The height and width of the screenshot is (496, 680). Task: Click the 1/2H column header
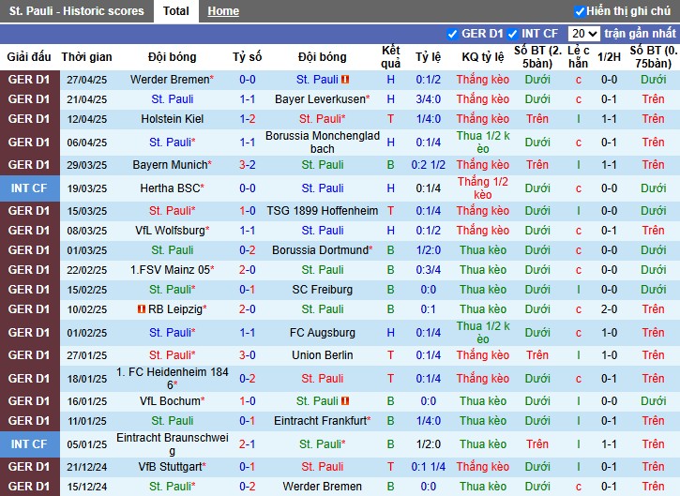[609, 57]
